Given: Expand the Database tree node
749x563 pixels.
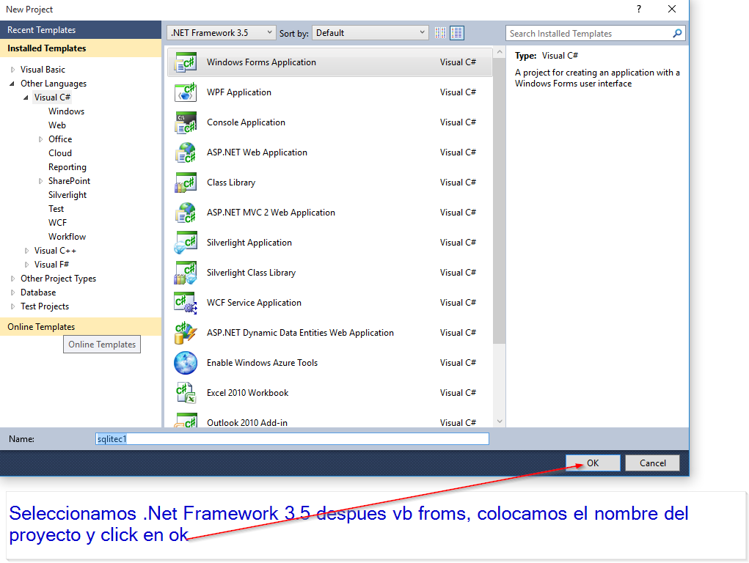Looking at the screenshot, I should click(12, 292).
